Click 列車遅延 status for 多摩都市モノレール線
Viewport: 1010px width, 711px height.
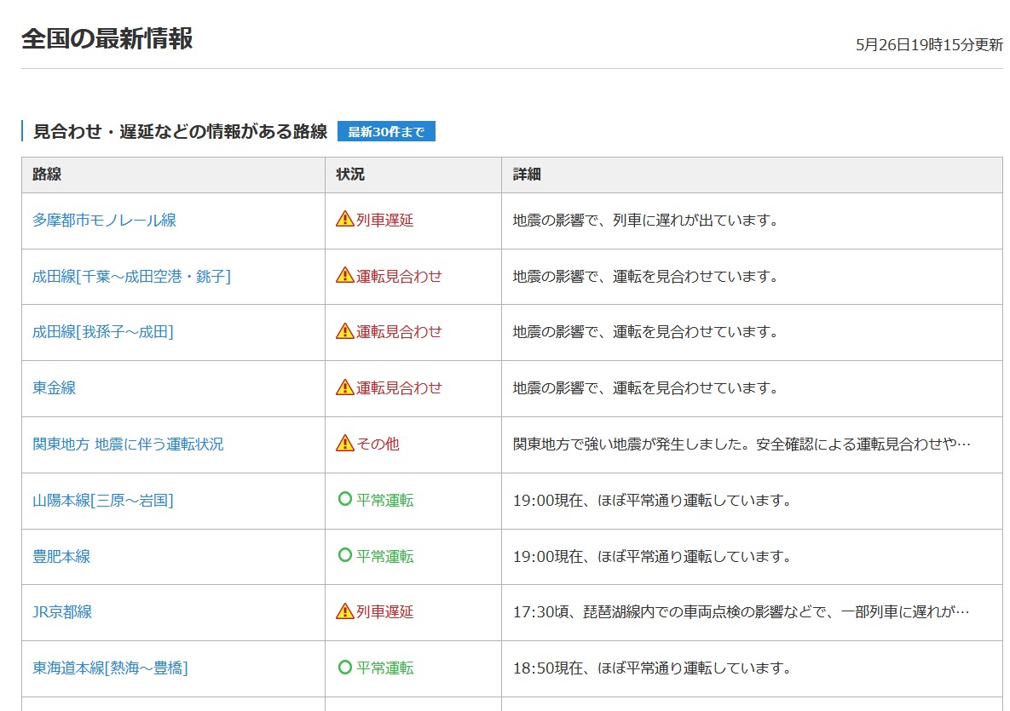[384, 220]
